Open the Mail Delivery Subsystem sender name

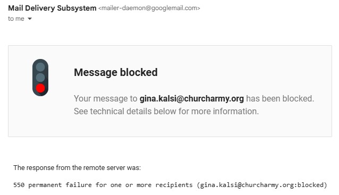[52, 8]
